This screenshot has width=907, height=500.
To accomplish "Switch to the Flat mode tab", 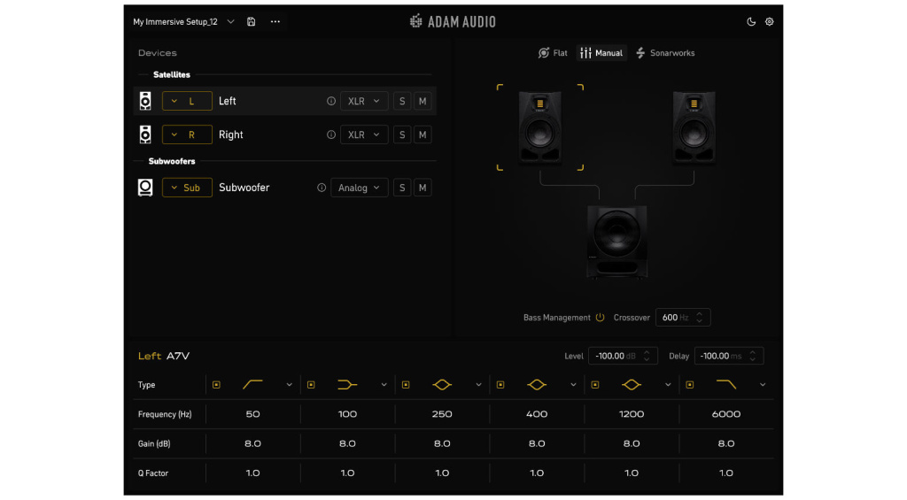I will pyautogui.click(x=553, y=53).
